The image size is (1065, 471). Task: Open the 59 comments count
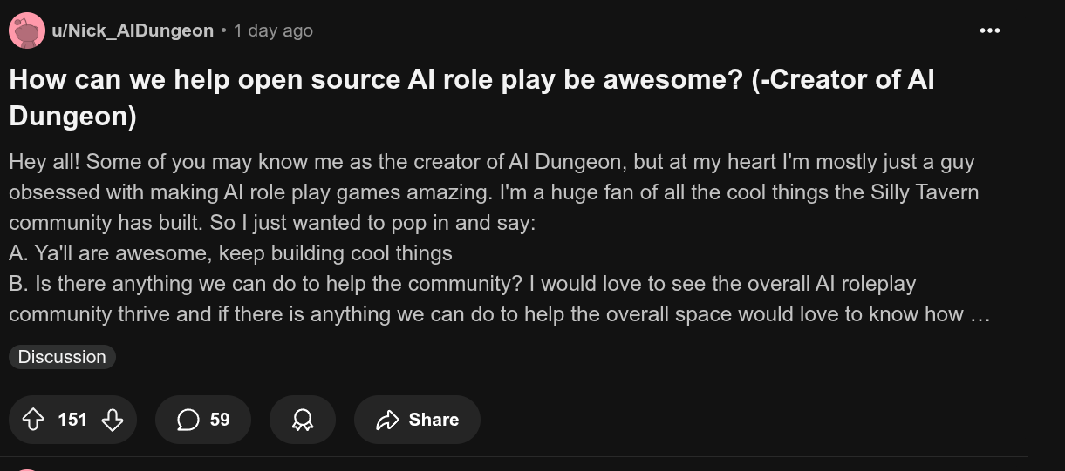220,420
